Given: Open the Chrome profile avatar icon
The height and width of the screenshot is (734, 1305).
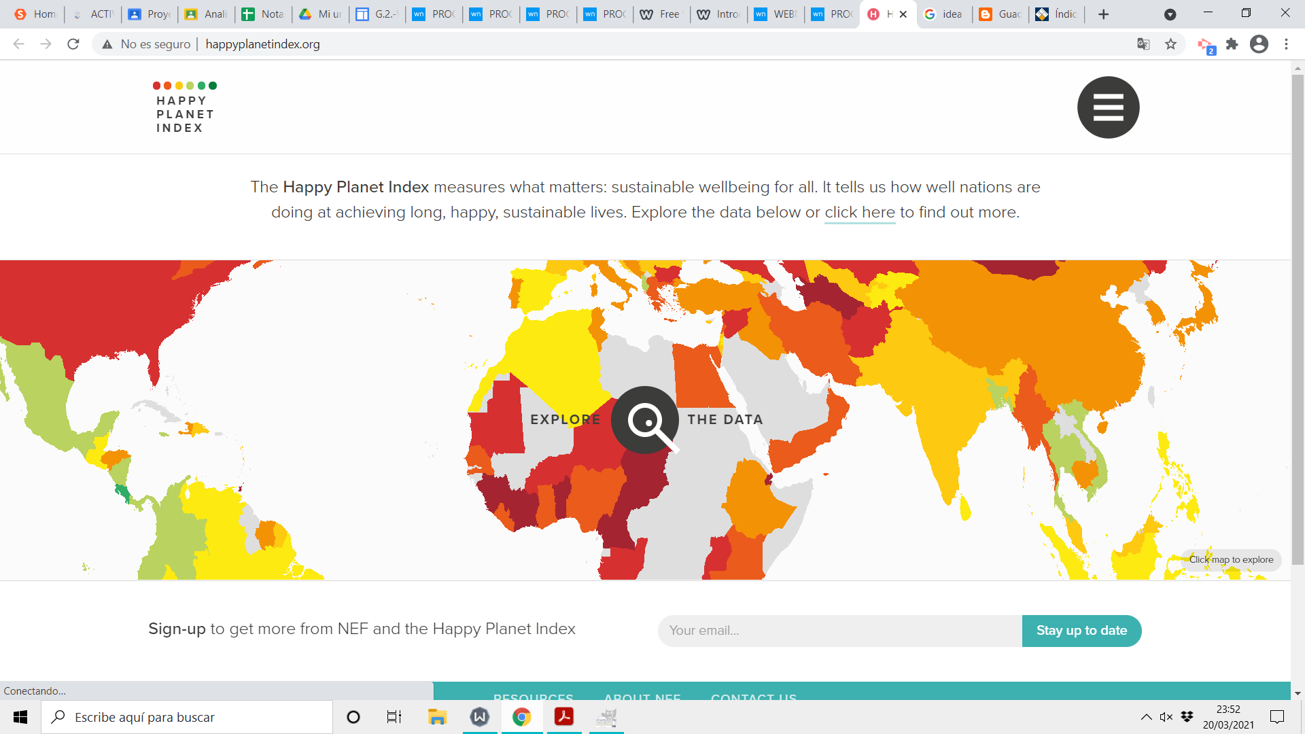Looking at the screenshot, I should pos(1259,44).
